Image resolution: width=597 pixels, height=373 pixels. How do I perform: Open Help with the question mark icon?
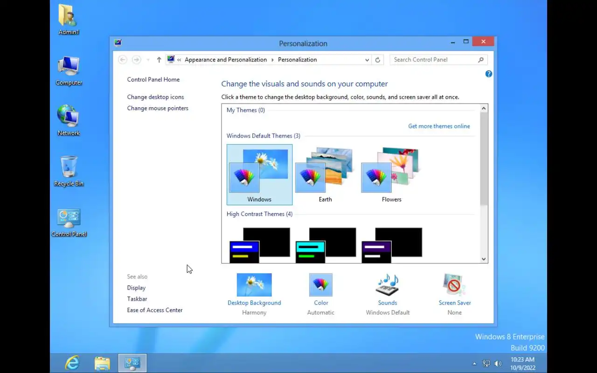489,74
